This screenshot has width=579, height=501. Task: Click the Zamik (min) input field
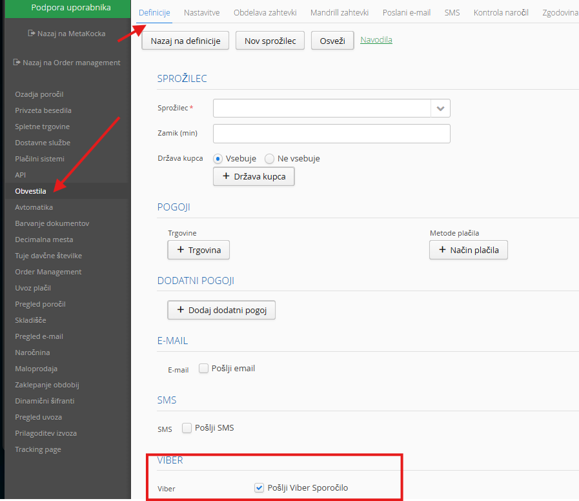coord(332,134)
